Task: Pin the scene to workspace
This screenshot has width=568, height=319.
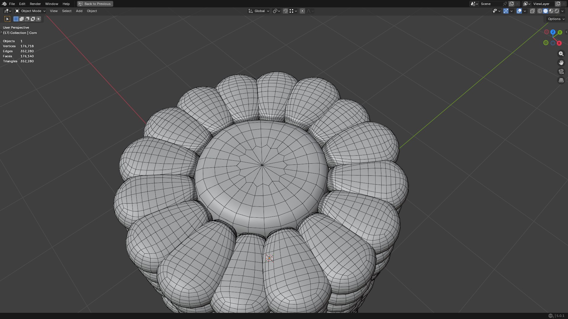Action: click(505, 4)
